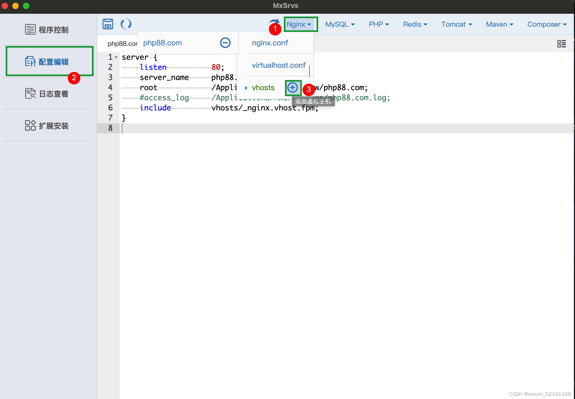
Task: Open 扩展安装 extension install section
Action: point(47,126)
